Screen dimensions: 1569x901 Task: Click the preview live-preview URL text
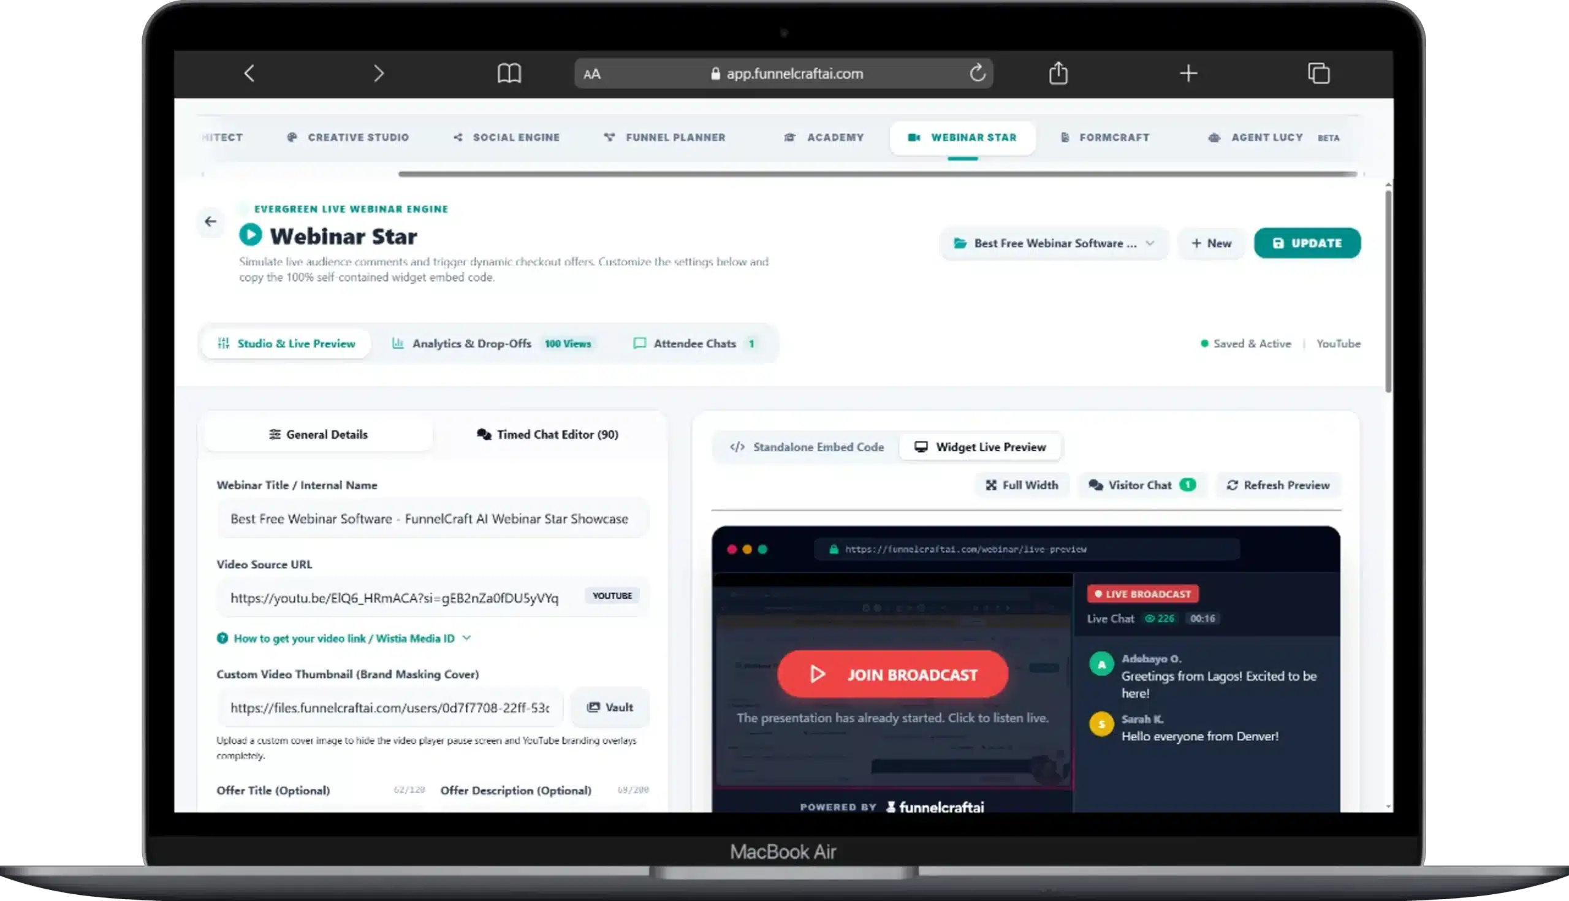pyautogui.click(x=965, y=550)
